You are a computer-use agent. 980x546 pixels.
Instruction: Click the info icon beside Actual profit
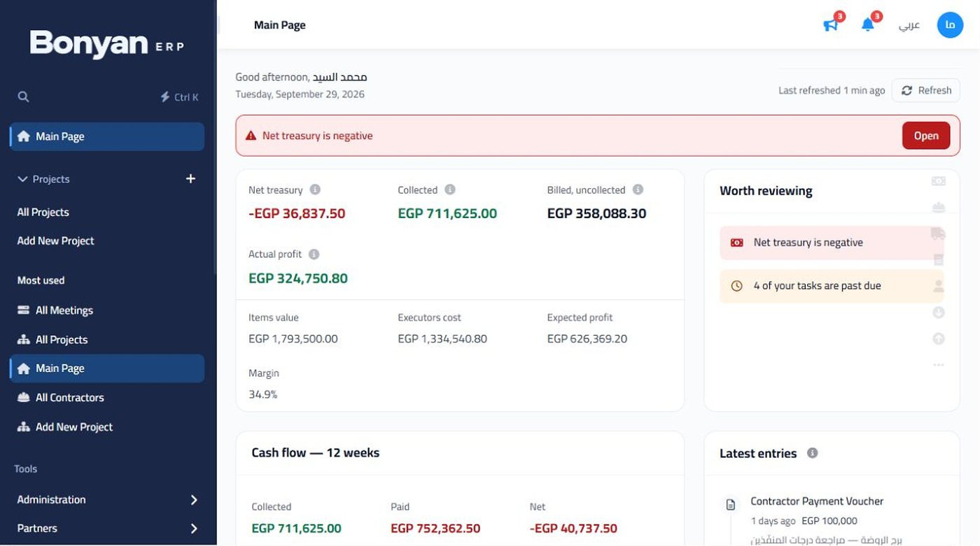click(x=314, y=254)
